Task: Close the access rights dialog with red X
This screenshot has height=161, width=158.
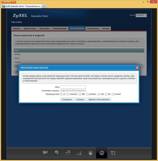Action: point(137,68)
